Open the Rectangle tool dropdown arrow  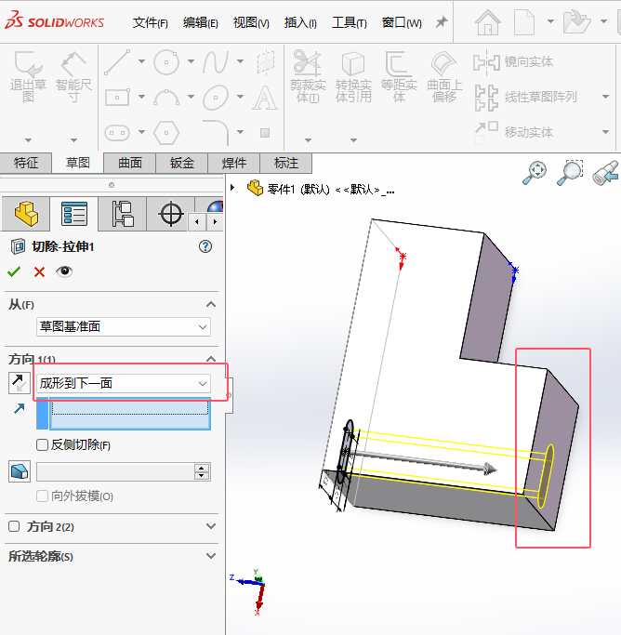tap(141, 97)
